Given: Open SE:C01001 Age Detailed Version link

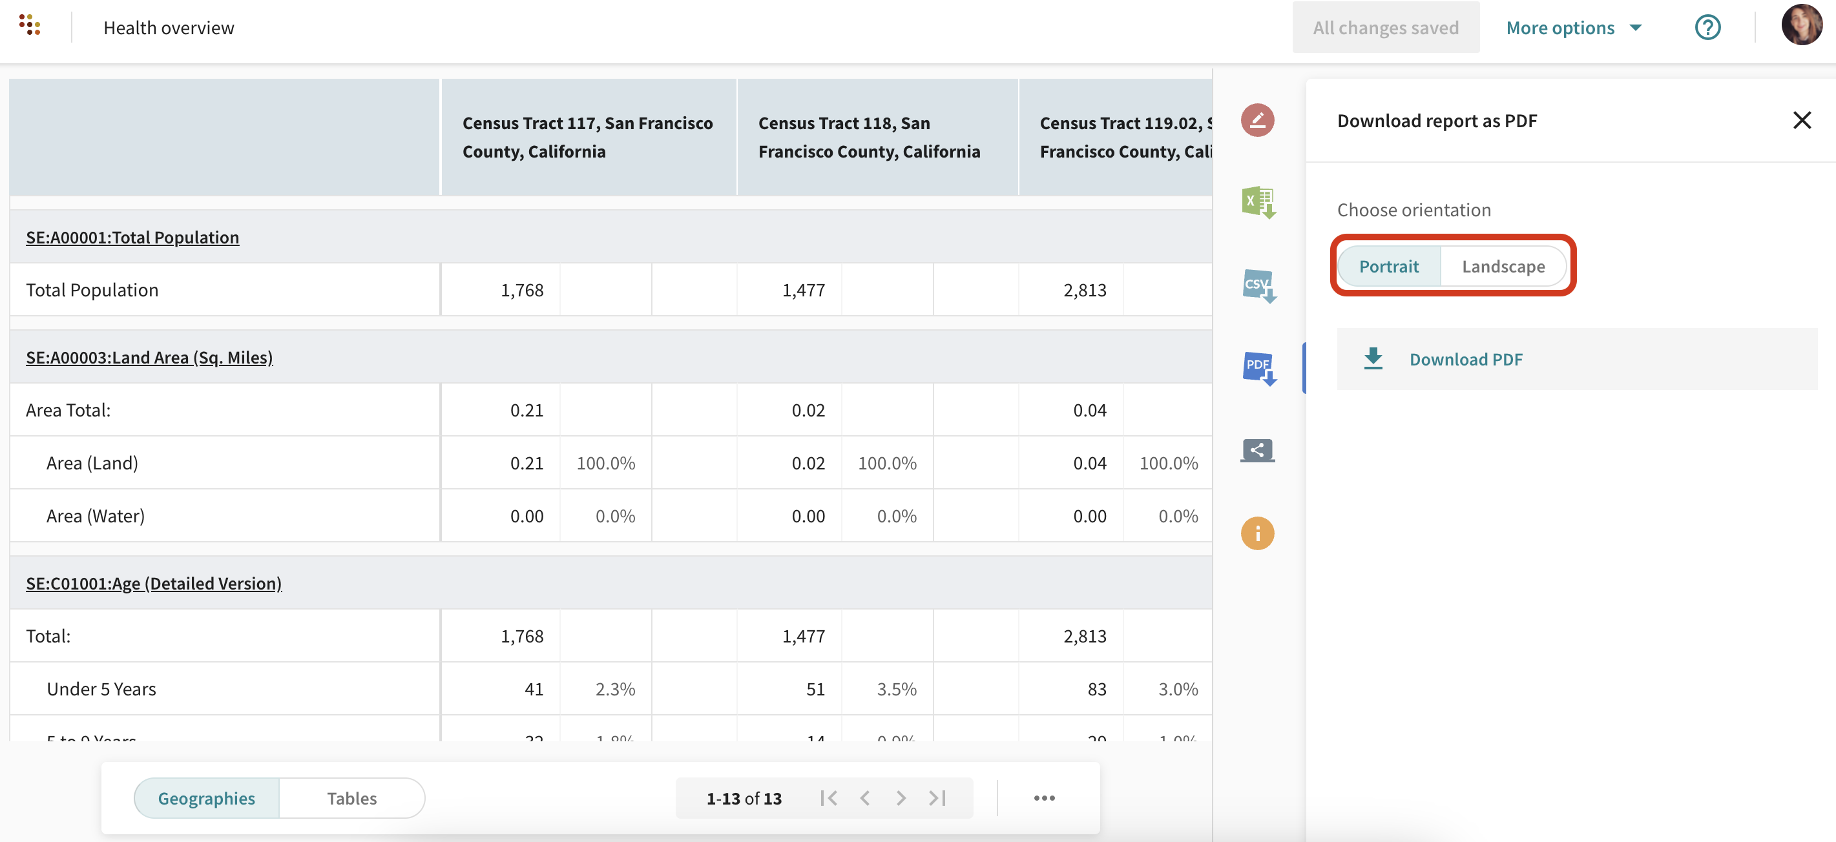Looking at the screenshot, I should click(154, 584).
